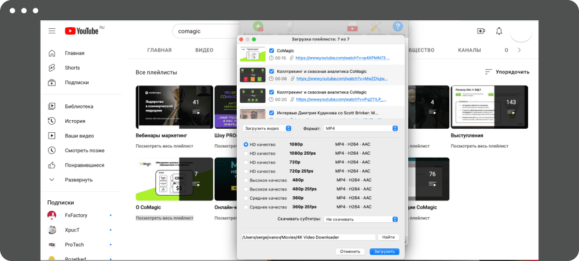Viewport: 579px width, 261px height.
Task: Open the link ending in v=Pq2TILP_
Action: click(x=342, y=99)
